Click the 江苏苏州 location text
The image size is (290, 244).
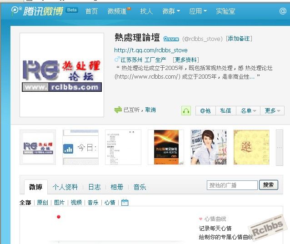(x=131, y=60)
